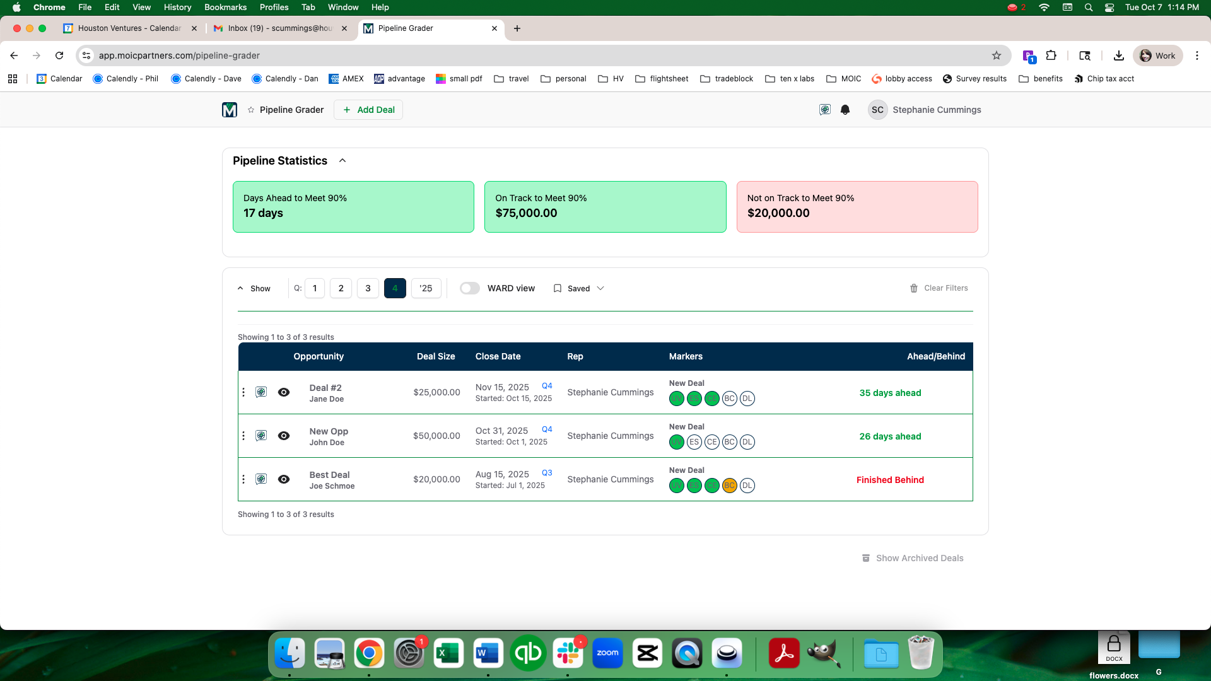Collapse the Pipeline Statistics section
Viewport: 1211px width, 681px height.
click(x=342, y=161)
